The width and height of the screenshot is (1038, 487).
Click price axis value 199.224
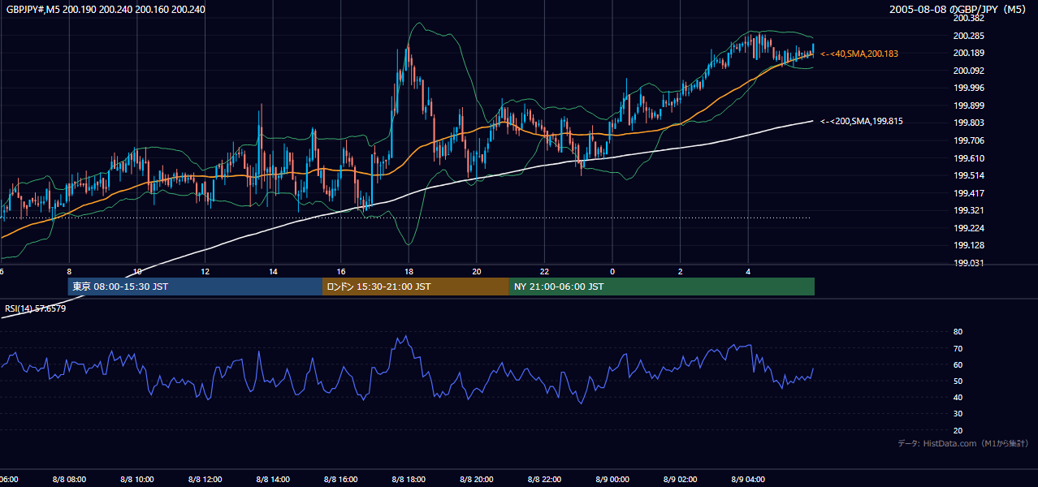pos(968,228)
